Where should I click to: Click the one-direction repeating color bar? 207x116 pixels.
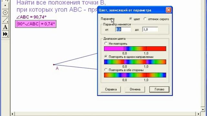[x=135, y=62]
